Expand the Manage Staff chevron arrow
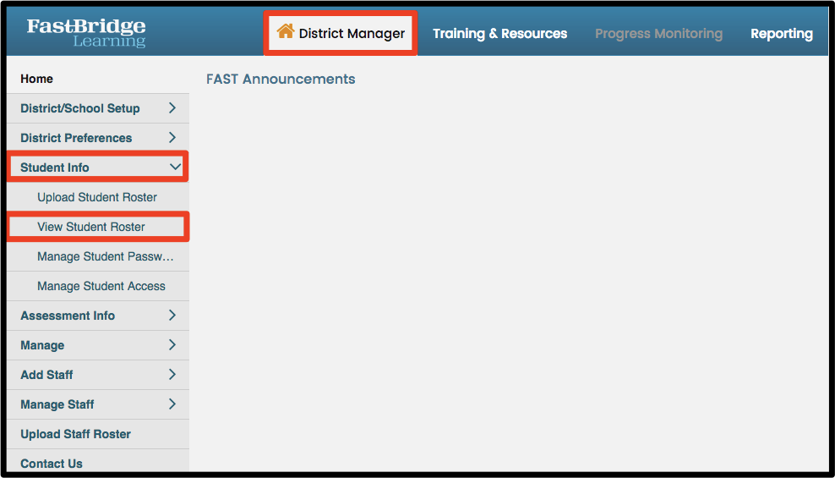Image resolution: width=835 pixels, height=478 pixels. coord(172,404)
